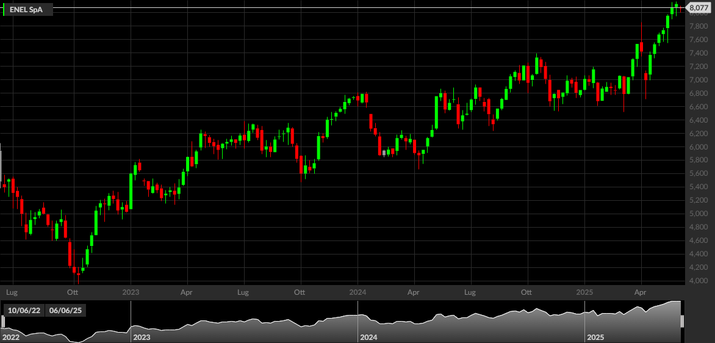Click the 2024 label in the navigator strip

pyautogui.click(x=368, y=338)
